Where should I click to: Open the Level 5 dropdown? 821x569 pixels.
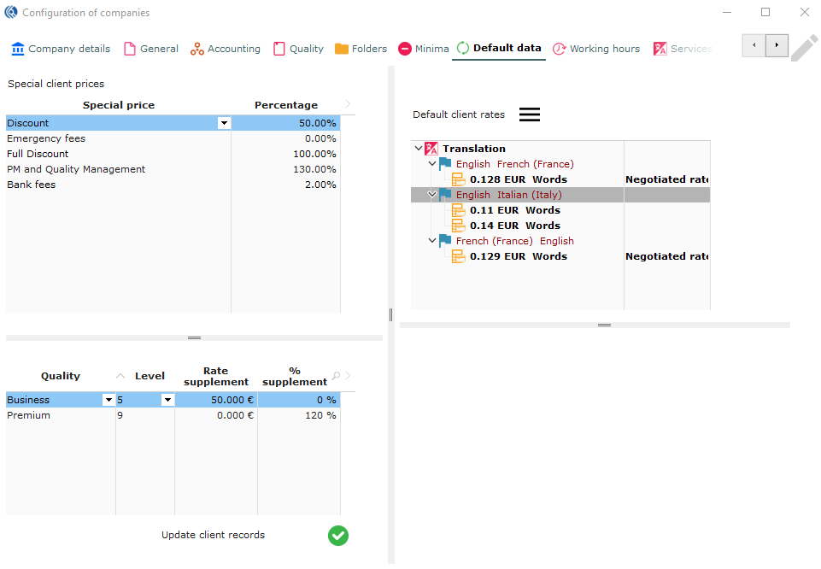click(x=167, y=400)
